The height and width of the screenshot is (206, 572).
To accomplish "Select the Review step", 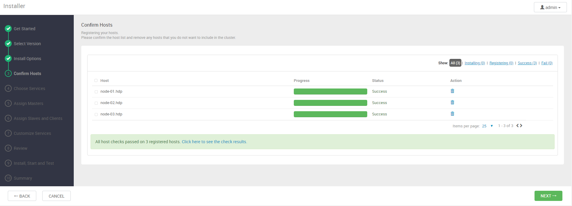I will 20,148.
